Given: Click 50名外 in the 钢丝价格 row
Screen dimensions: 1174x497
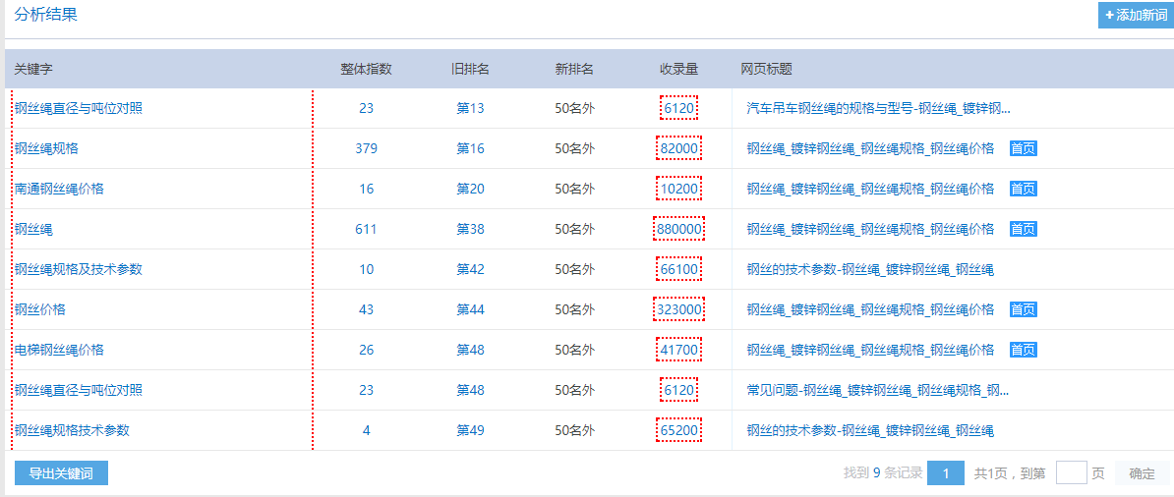Looking at the screenshot, I should tap(574, 309).
